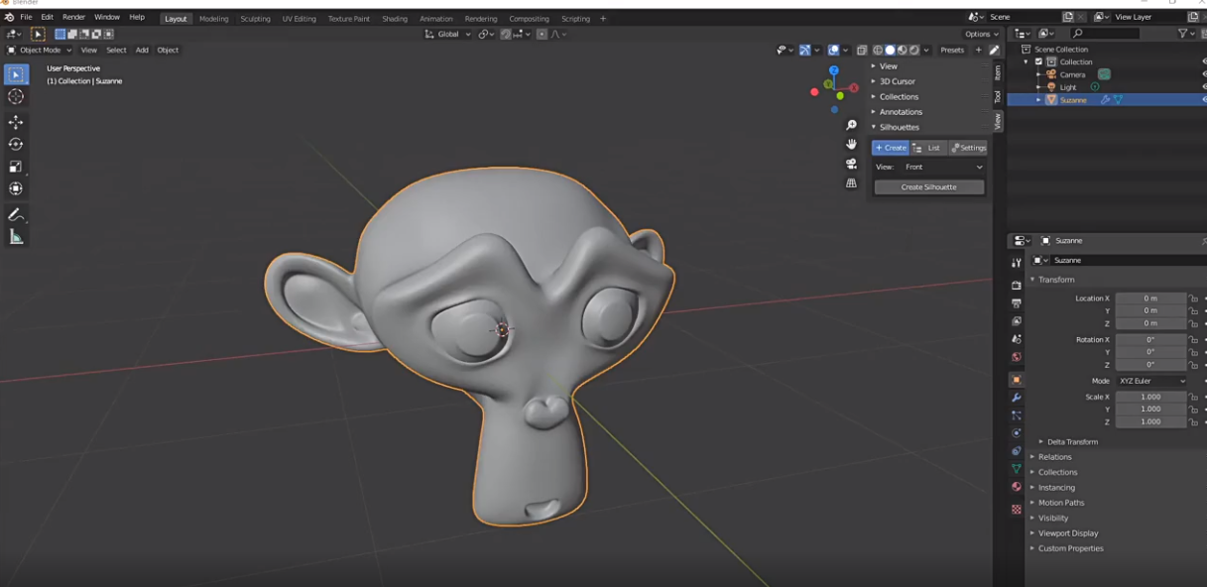Image resolution: width=1207 pixels, height=587 pixels.
Task: Open Silhouettes Settings button
Action: [968, 148]
